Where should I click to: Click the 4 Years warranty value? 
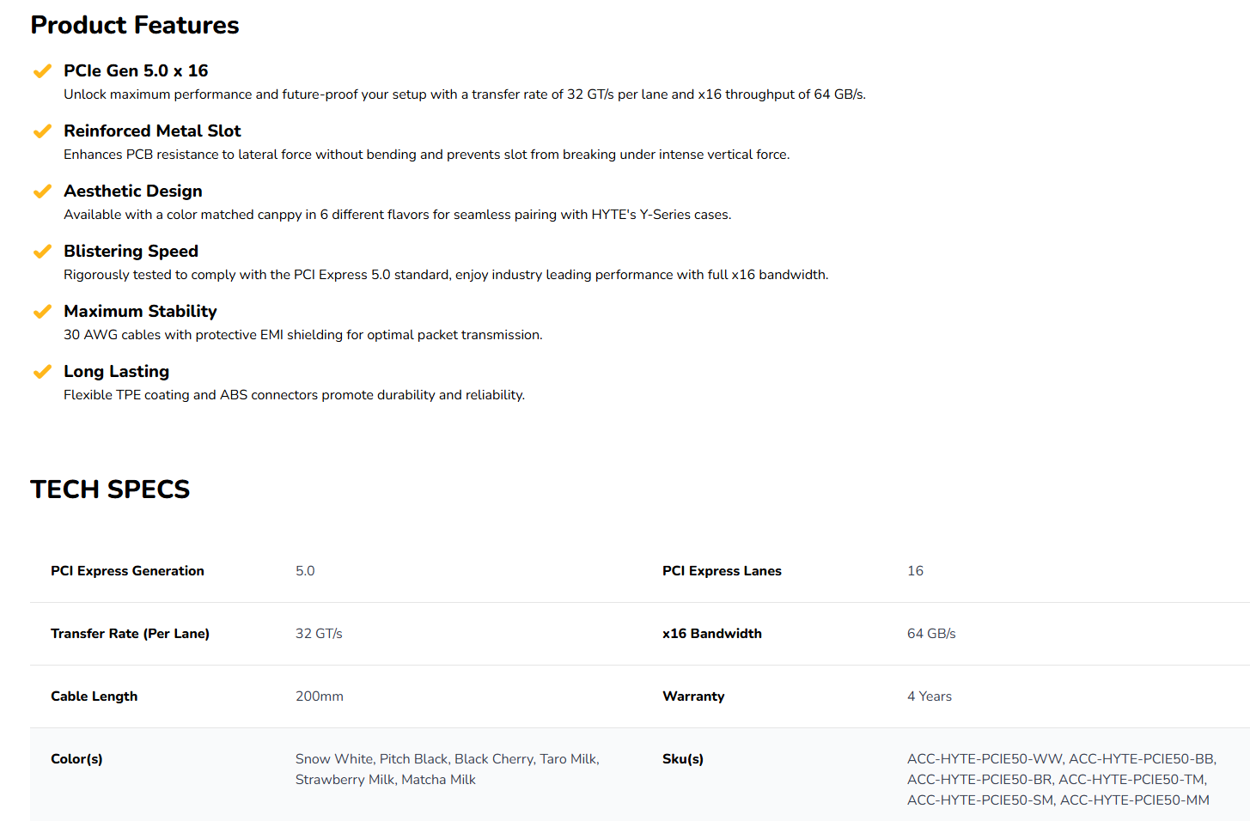pos(930,696)
